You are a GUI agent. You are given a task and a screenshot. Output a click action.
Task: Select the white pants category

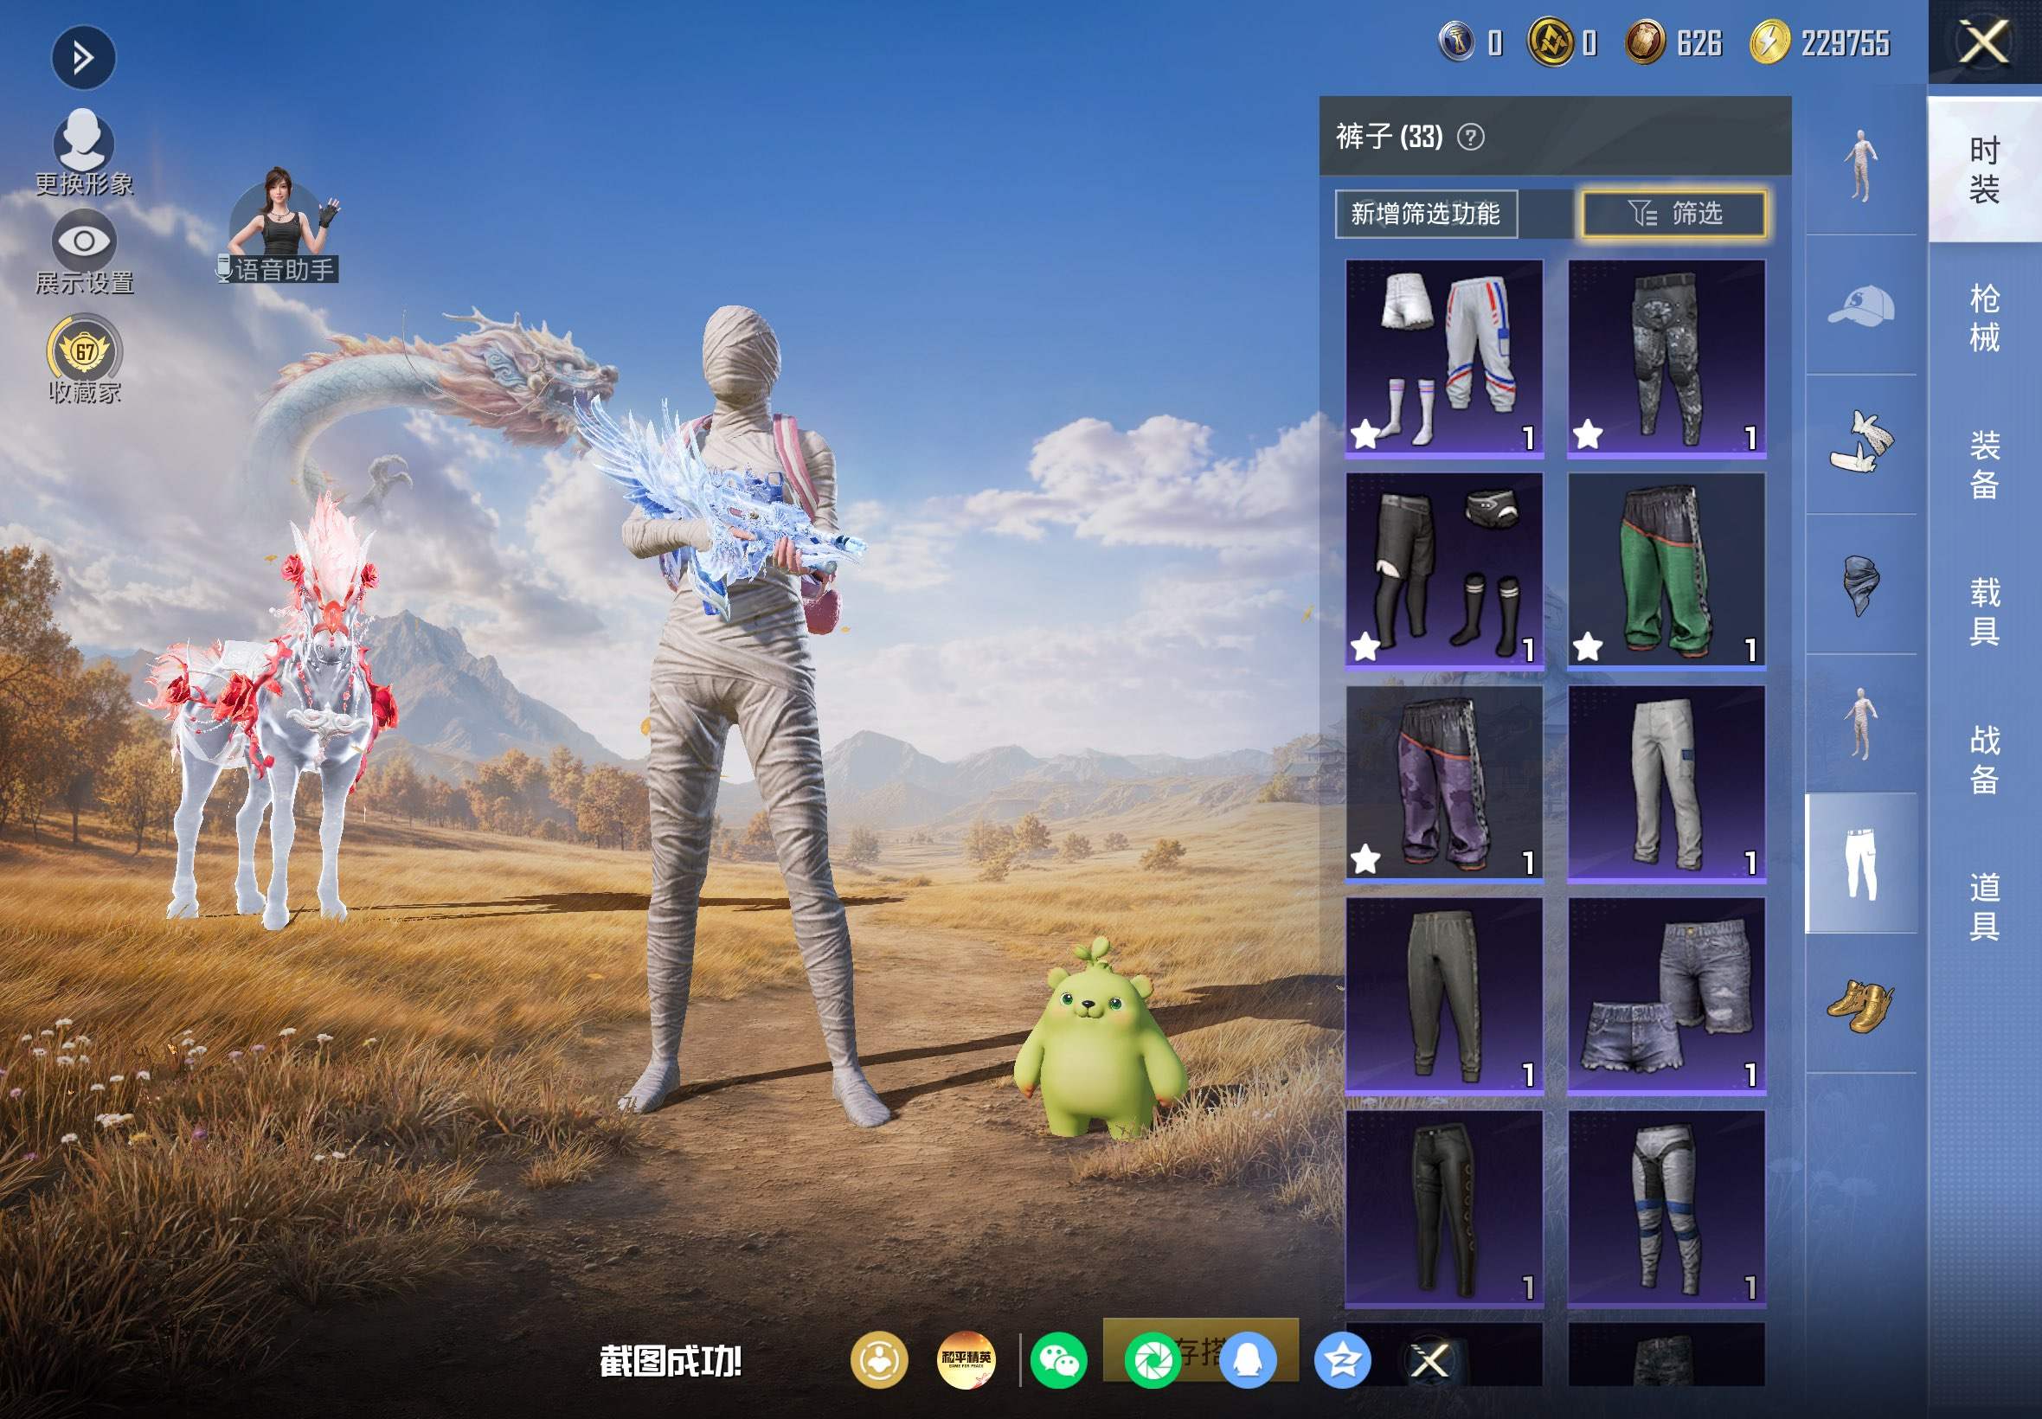[1860, 864]
